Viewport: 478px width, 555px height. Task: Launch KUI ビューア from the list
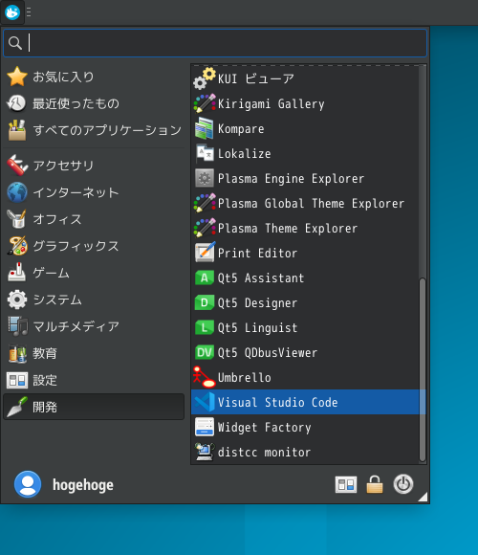tap(306, 78)
